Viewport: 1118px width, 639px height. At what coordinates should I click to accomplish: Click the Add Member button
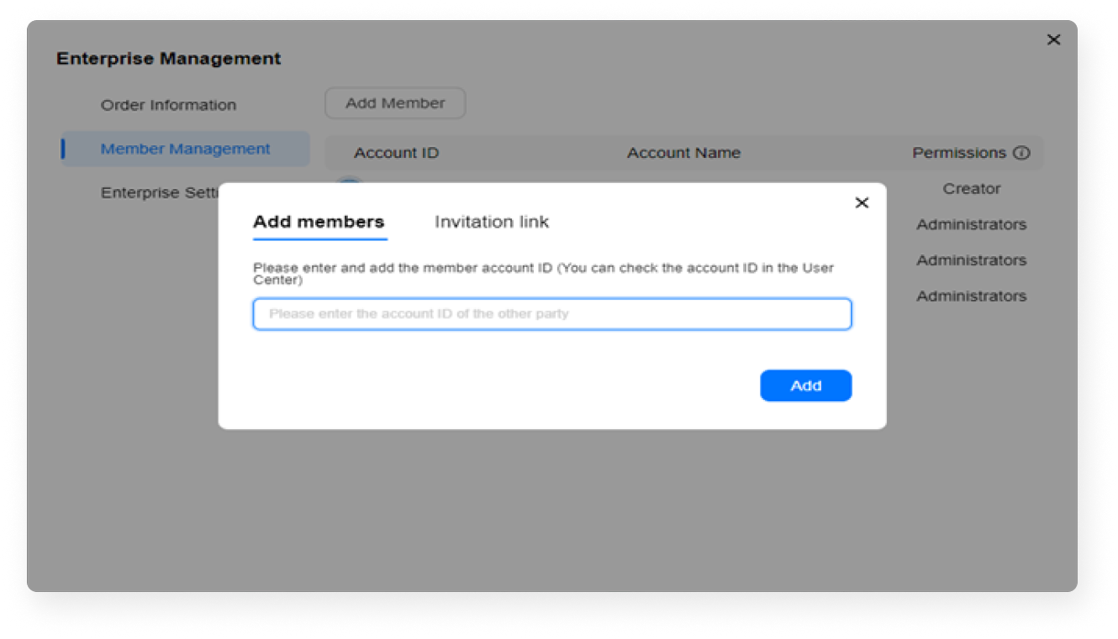(x=395, y=103)
